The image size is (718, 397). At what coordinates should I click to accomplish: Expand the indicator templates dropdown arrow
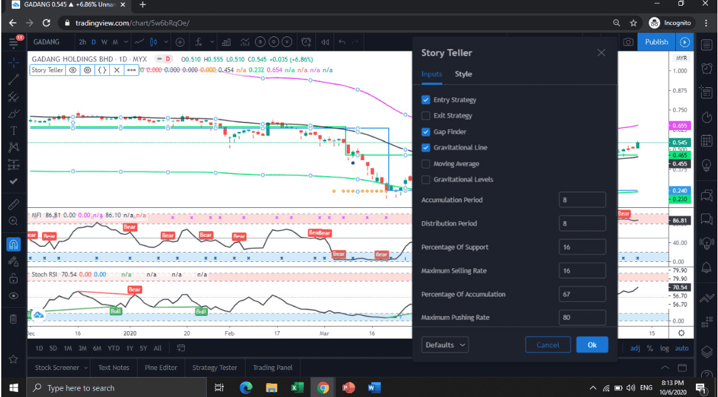(x=212, y=42)
